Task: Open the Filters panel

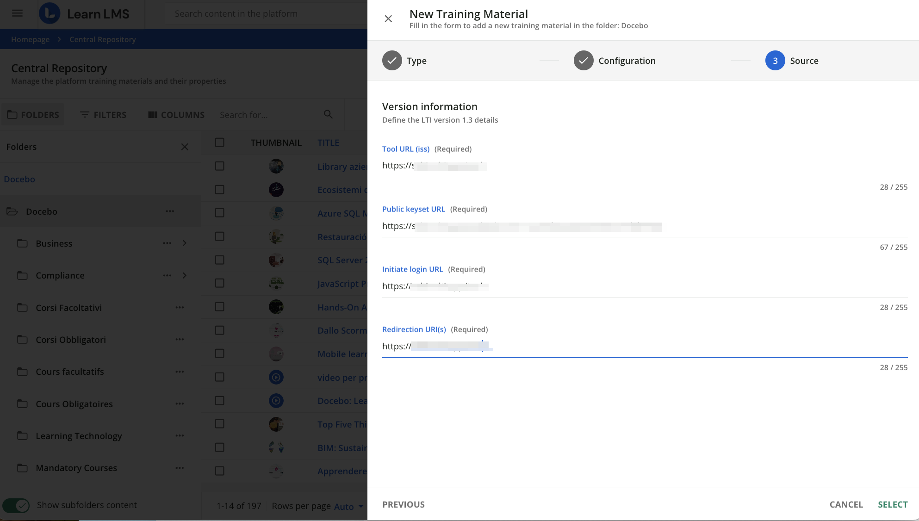Action: click(103, 115)
